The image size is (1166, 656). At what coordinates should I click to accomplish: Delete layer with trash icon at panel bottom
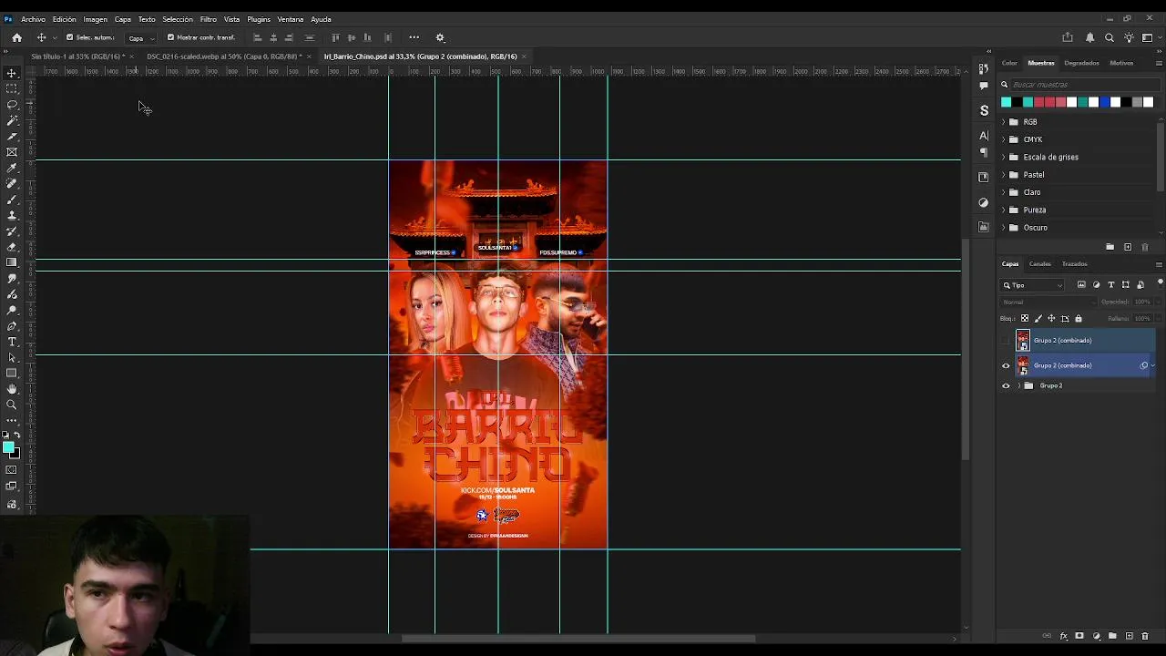[x=1145, y=636]
